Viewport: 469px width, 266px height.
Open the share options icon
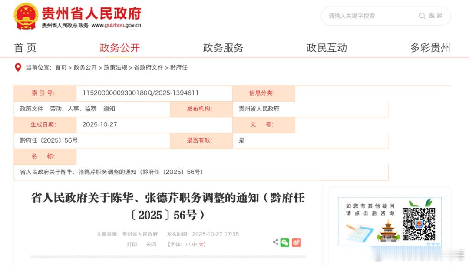point(275,242)
